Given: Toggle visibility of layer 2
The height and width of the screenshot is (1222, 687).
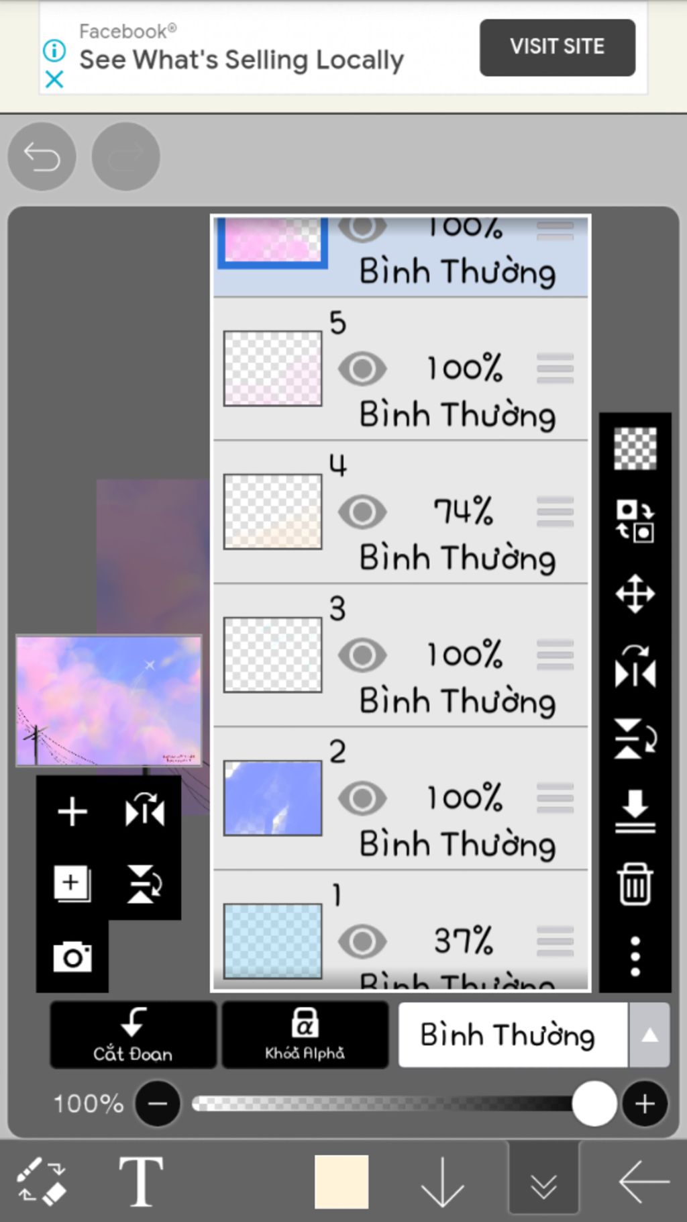Looking at the screenshot, I should (x=362, y=798).
